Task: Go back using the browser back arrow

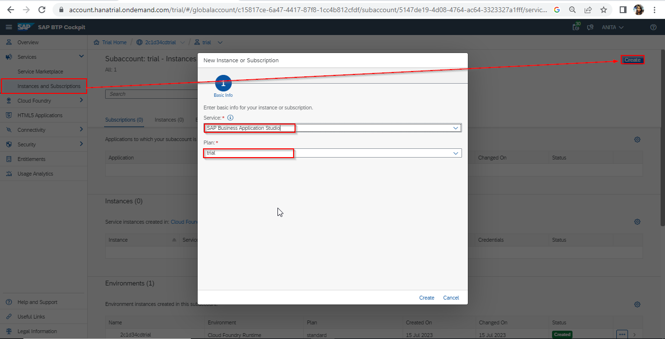Action: pos(11,10)
